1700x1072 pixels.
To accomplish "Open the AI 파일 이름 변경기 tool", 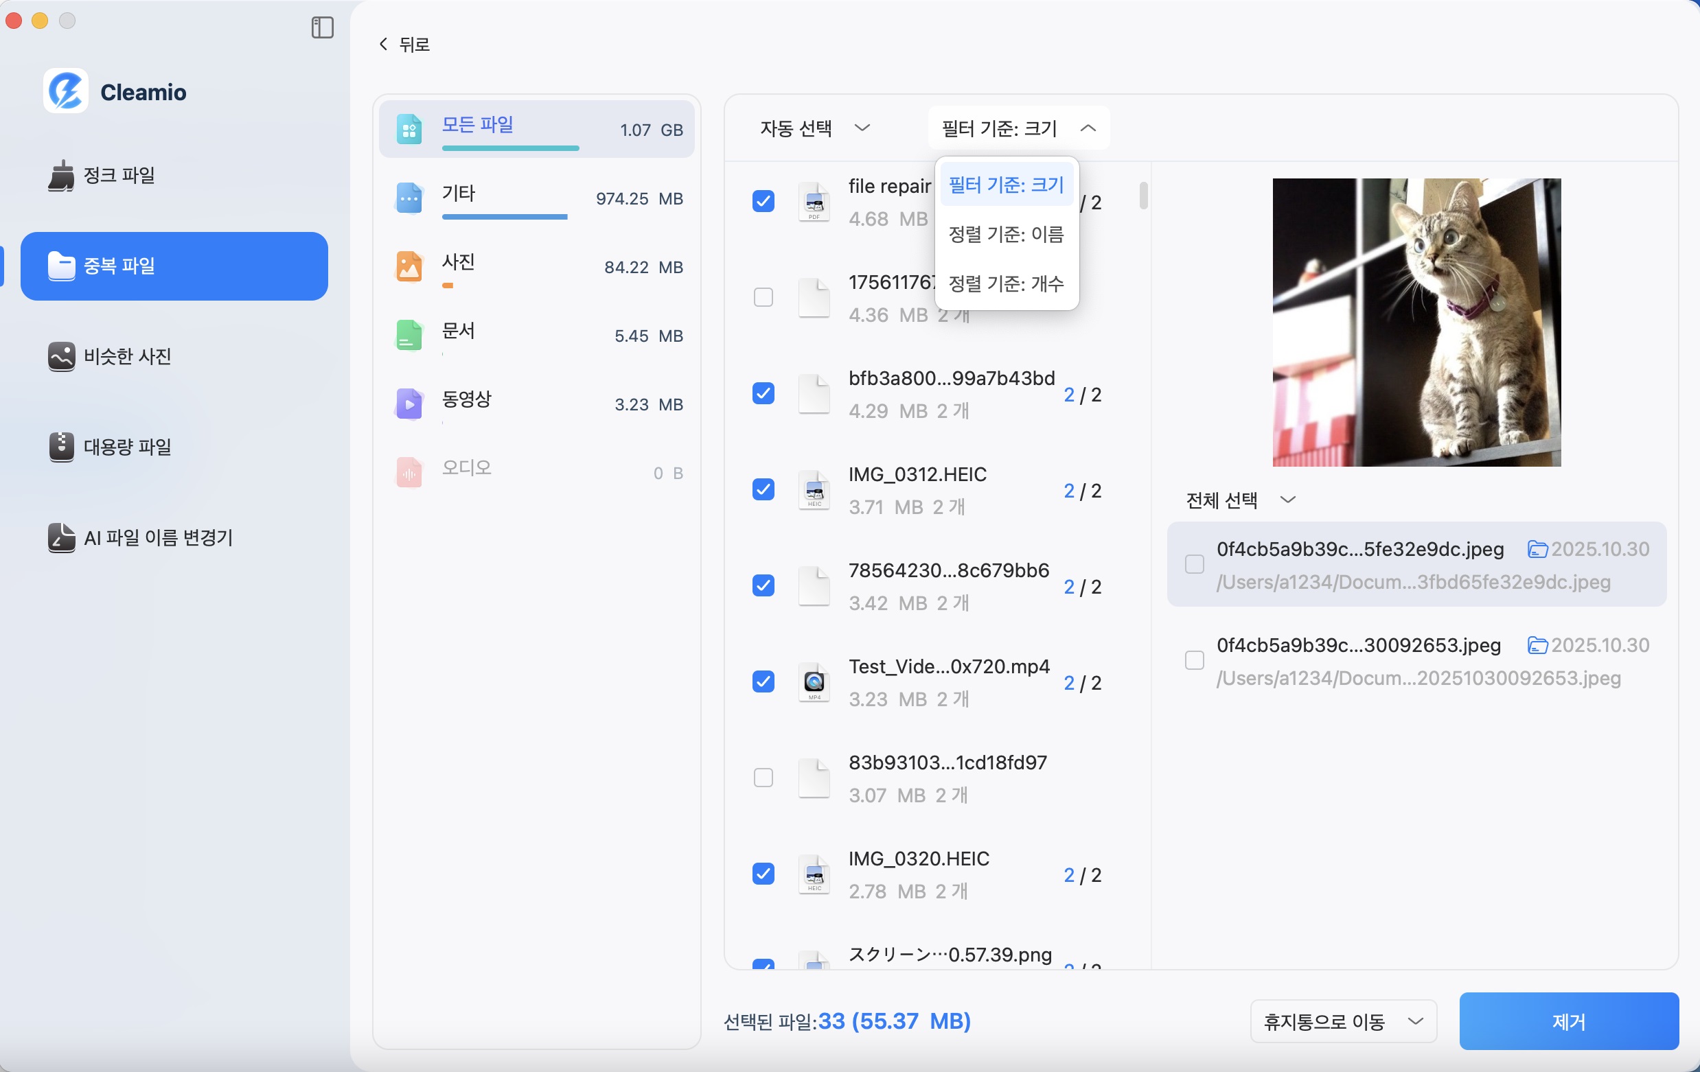I will [157, 539].
